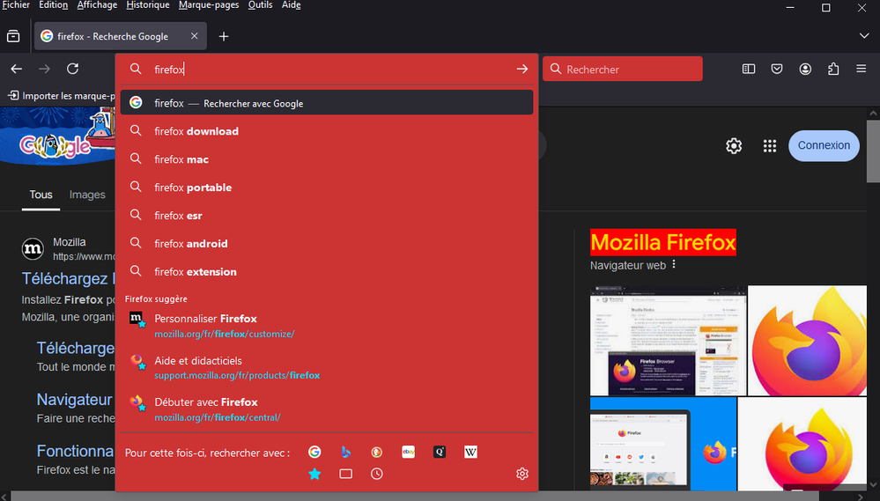Image resolution: width=880 pixels, height=501 pixels.
Task: Select the 'firefox download' suggestion
Action: coord(196,131)
